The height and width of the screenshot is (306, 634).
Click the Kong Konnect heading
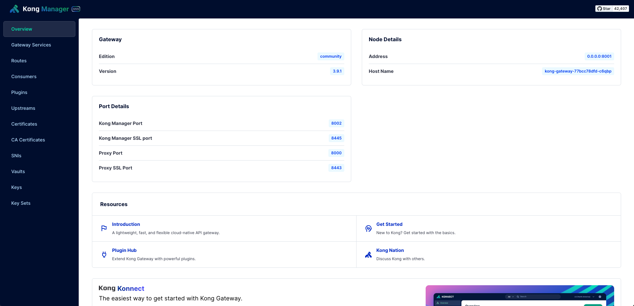tap(121, 288)
